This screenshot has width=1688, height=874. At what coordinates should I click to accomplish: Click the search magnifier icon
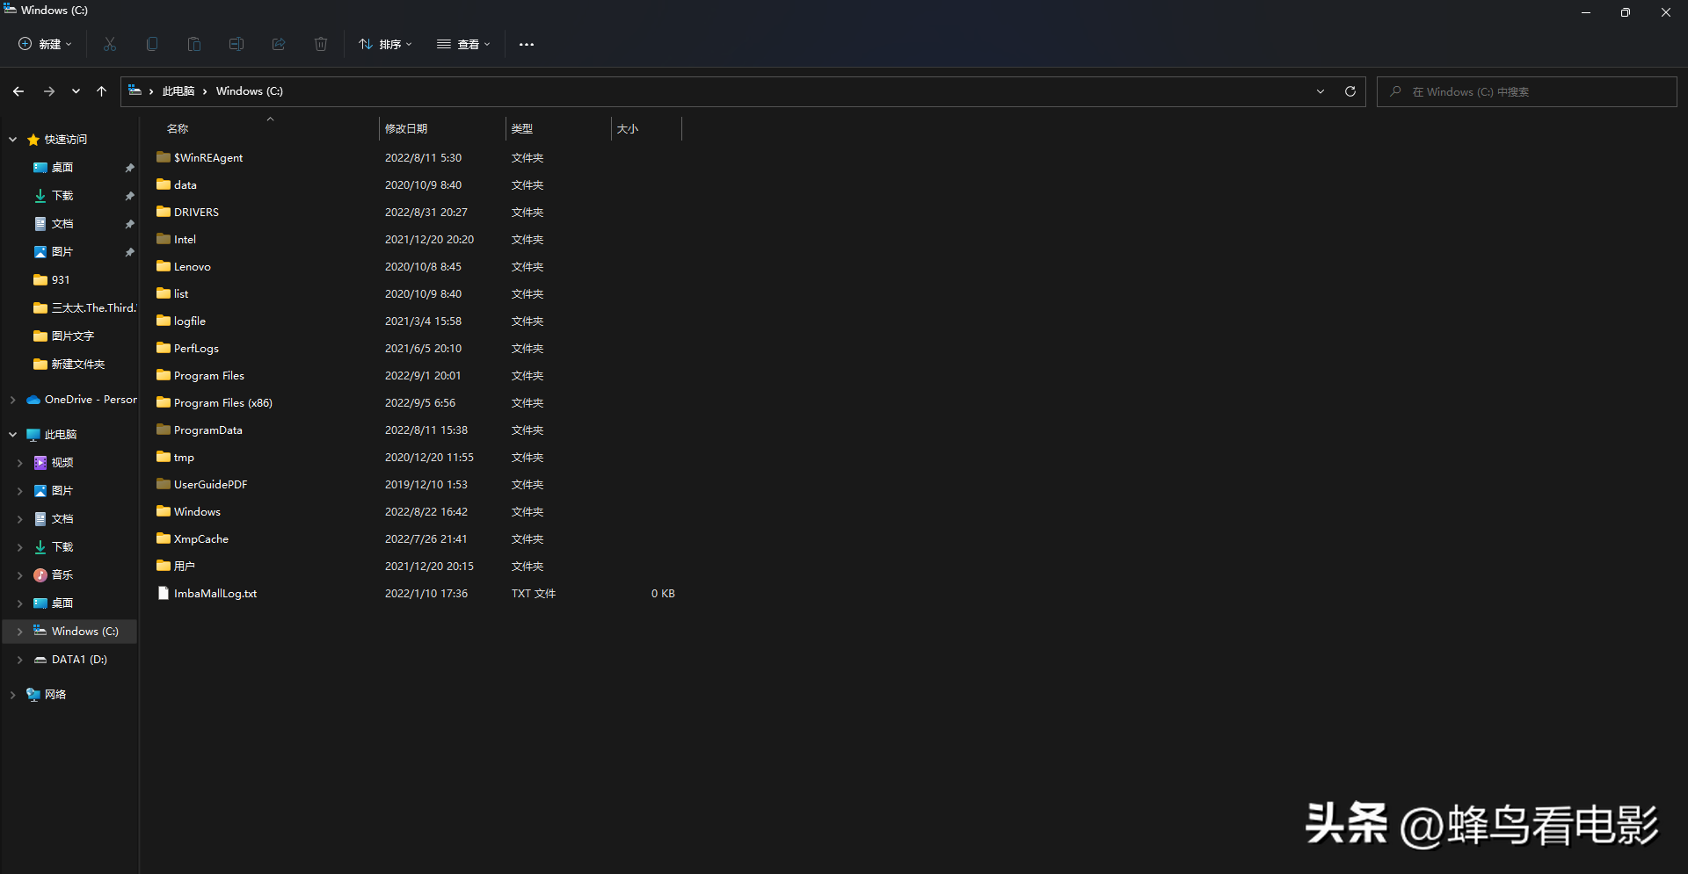click(x=1395, y=91)
